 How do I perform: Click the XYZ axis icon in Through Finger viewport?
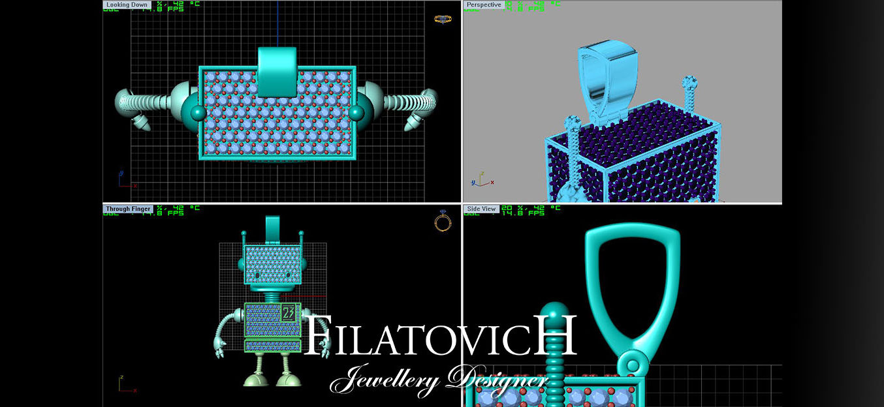[x=127, y=384]
